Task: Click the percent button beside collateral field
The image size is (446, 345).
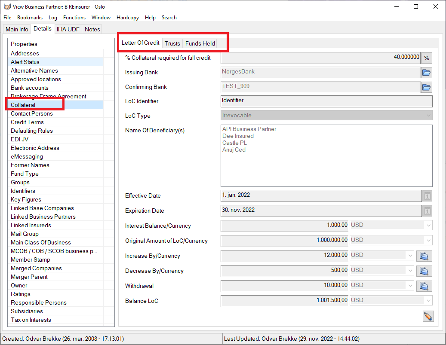Action: point(427,58)
